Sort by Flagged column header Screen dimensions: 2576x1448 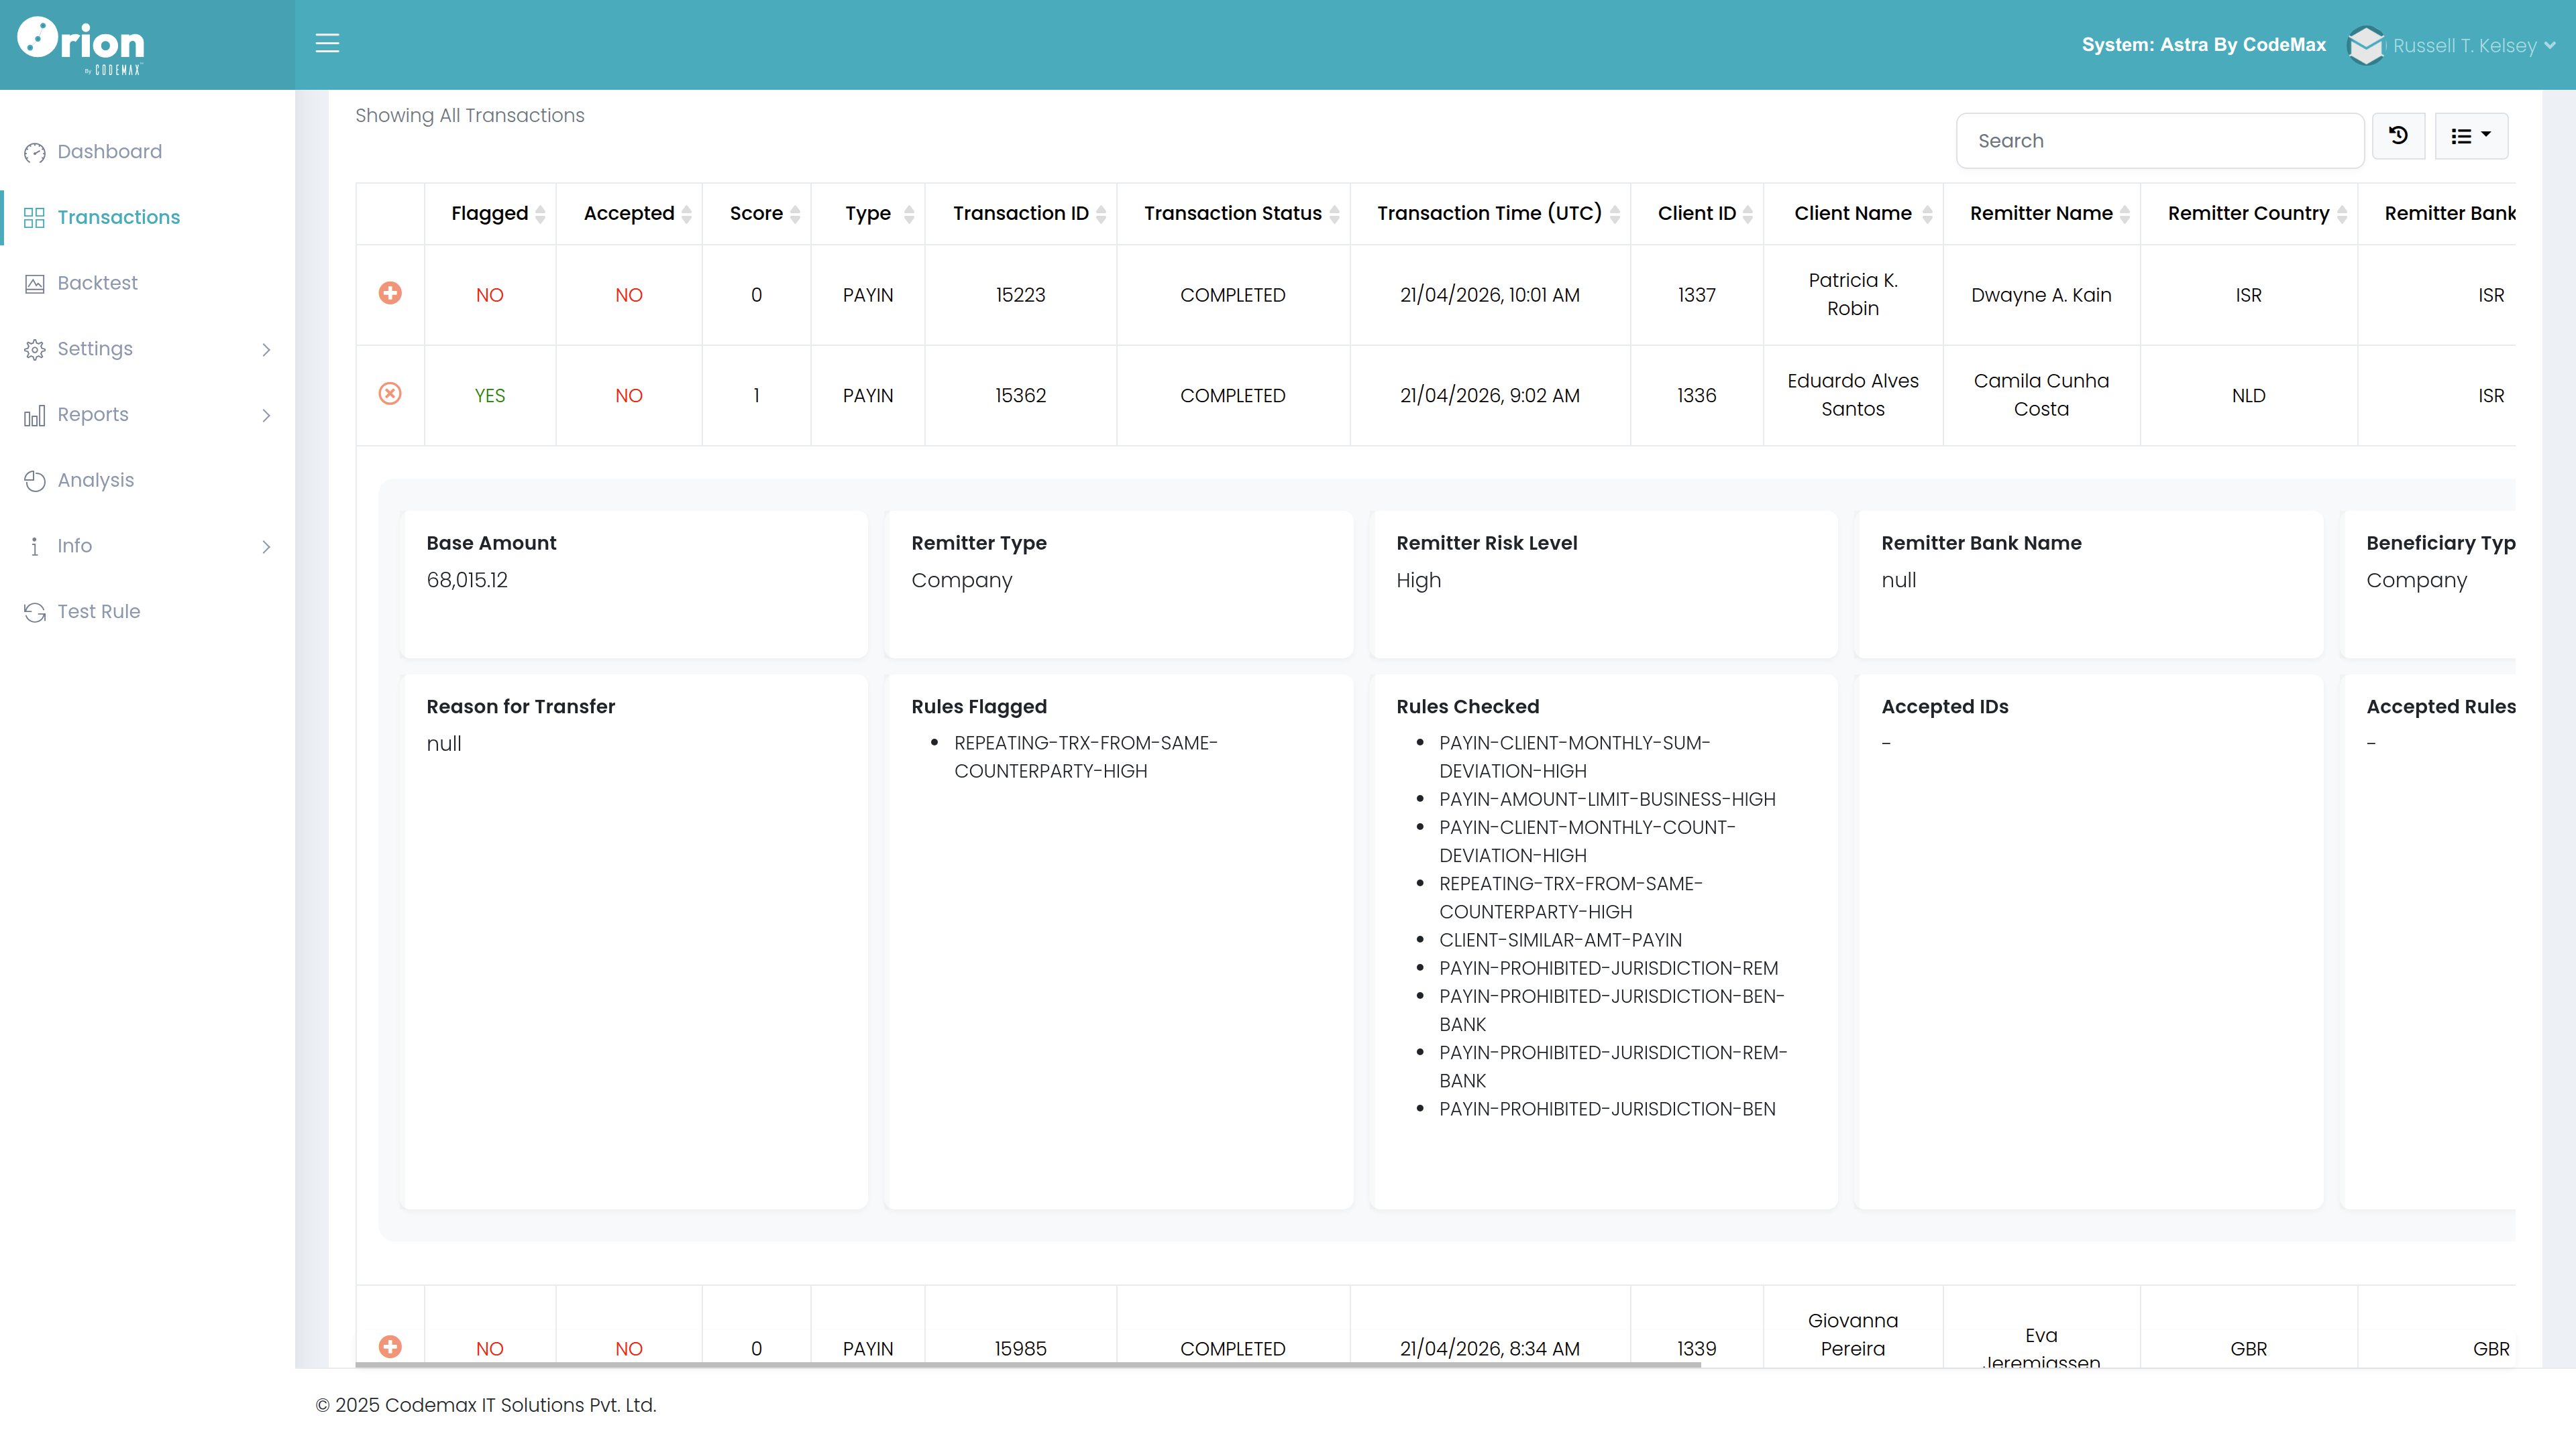point(490,214)
